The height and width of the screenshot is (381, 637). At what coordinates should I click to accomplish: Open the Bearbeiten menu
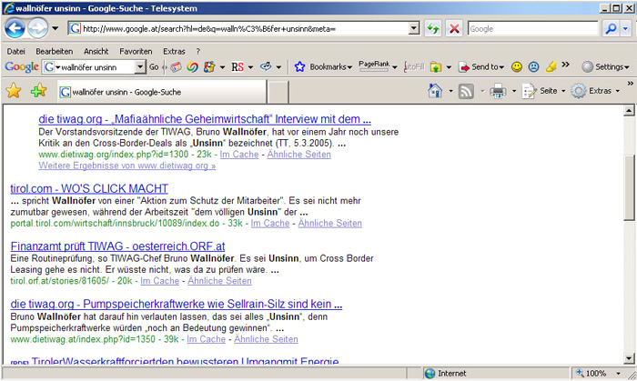55,51
